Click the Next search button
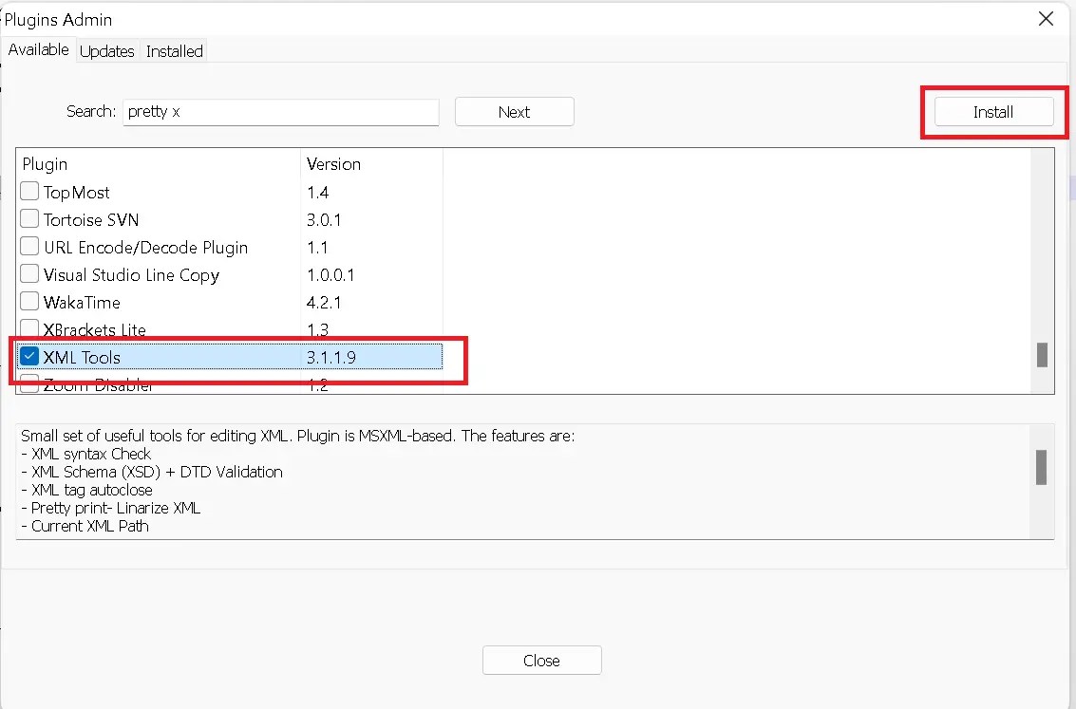This screenshot has height=709, width=1076. (x=514, y=112)
